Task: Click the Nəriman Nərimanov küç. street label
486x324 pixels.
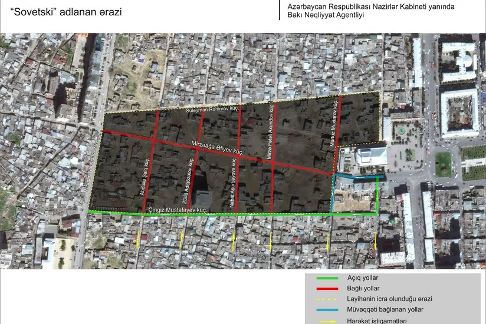Action: [x=91, y=166]
